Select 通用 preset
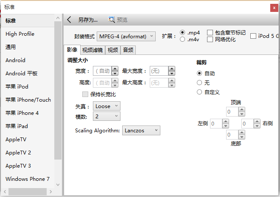280x197 pixels. pyautogui.click(x=28, y=47)
